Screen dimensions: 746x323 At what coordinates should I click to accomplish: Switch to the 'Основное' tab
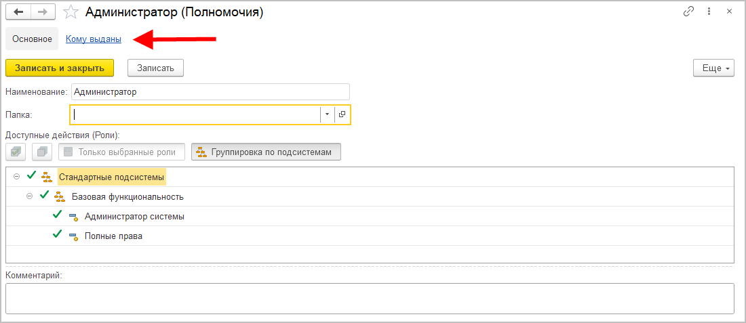coord(32,39)
